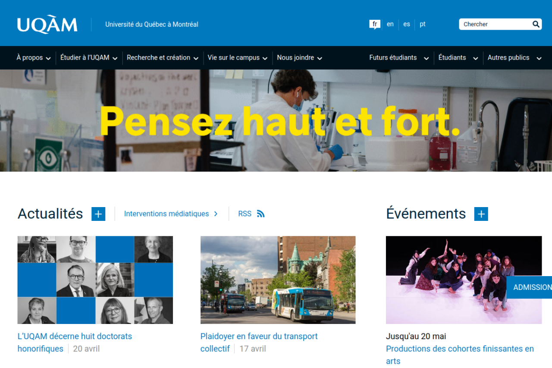Open the Nous joindre menu
Viewport: 552px width, 368px height.
(x=299, y=58)
